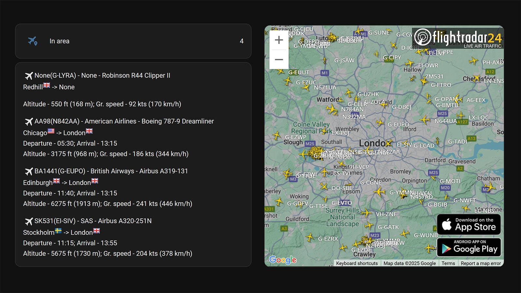The width and height of the screenshot is (521, 293).
Task: Open the Flightradar24 logo link
Action: (x=458, y=38)
